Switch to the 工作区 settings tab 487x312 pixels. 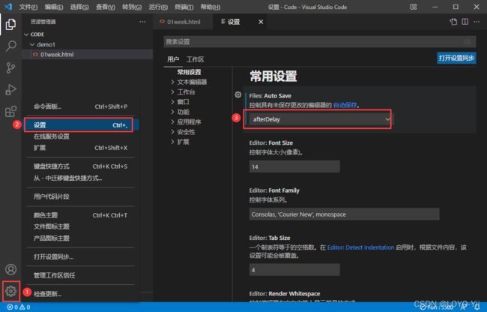pyautogui.click(x=195, y=59)
